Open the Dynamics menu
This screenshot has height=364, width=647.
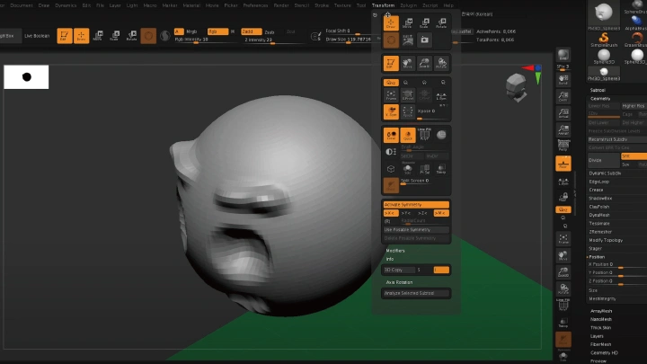pyautogui.click(x=66, y=5)
